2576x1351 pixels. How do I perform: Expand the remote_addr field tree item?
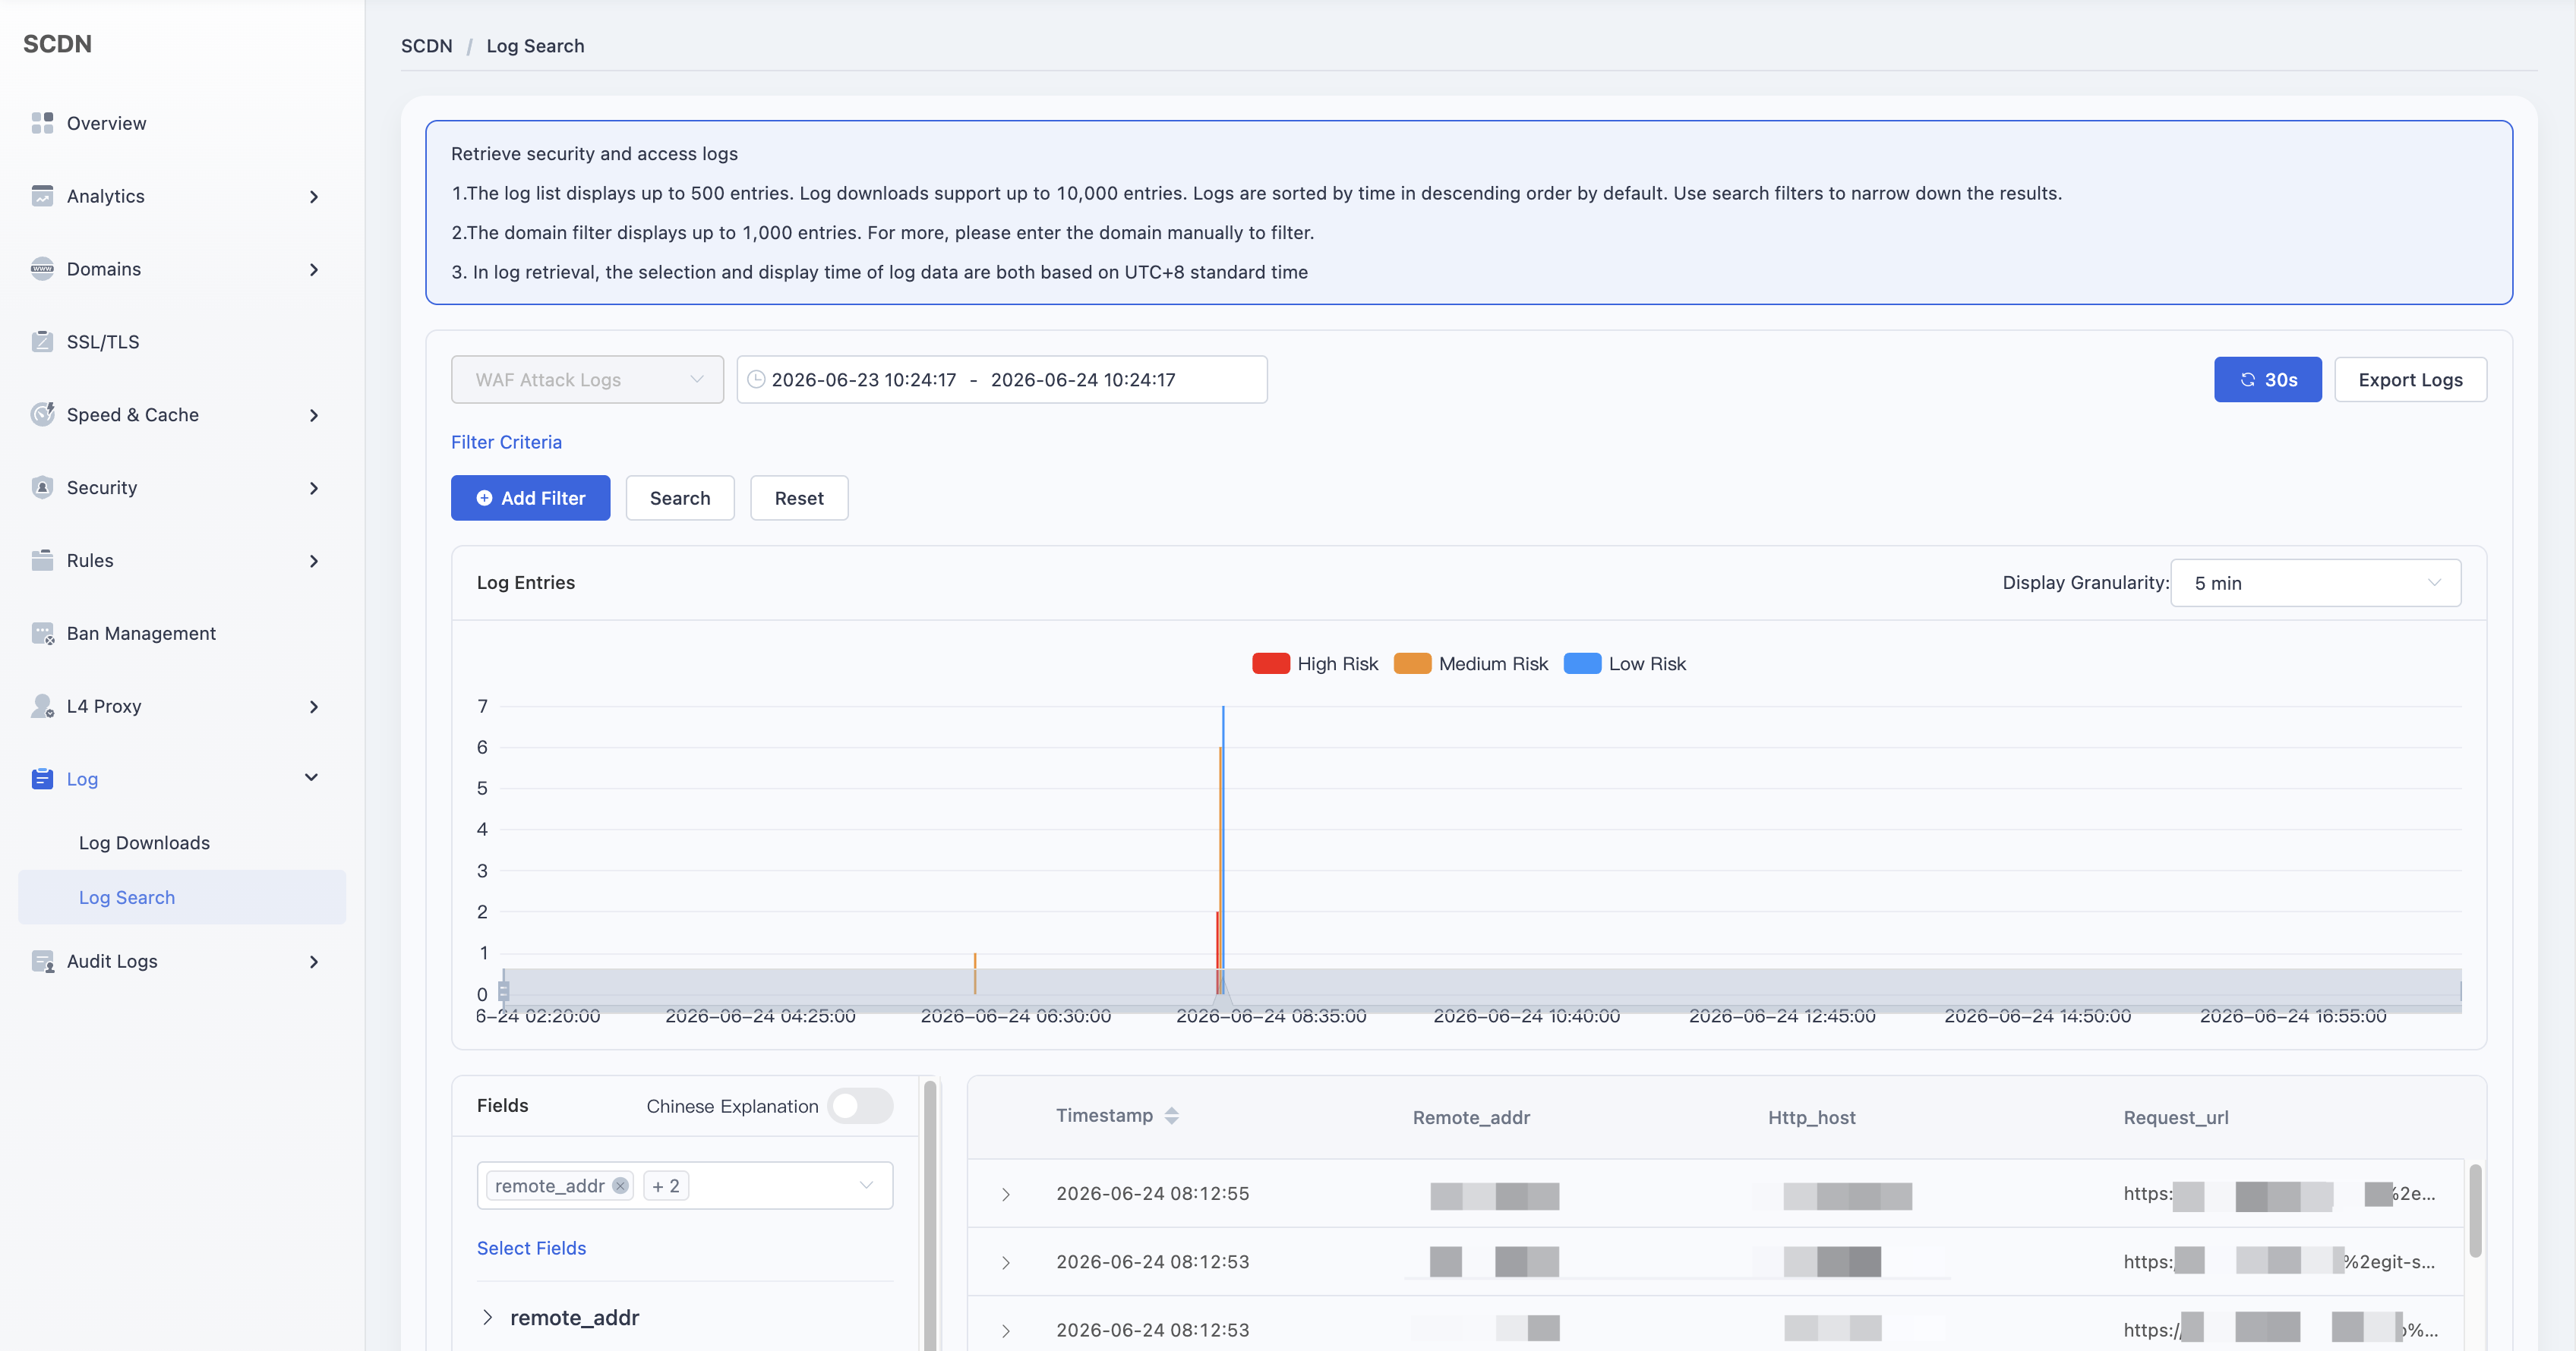coord(488,1317)
